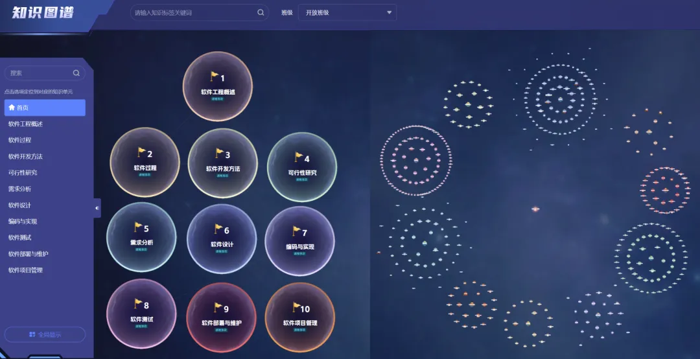
Task: Click the yellow flag icon numbered 10
Action: [x=296, y=308]
